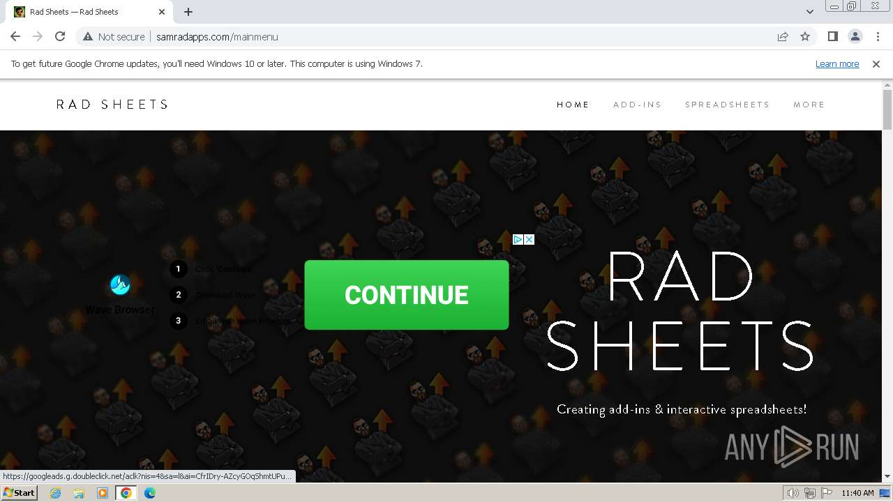893x502 pixels.
Task: Open the Chrome three-dot menu
Action: (878, 36)
